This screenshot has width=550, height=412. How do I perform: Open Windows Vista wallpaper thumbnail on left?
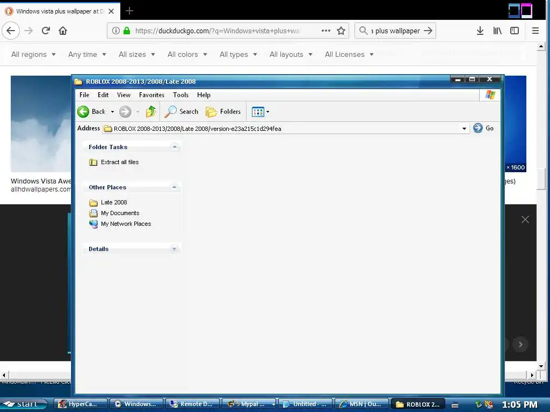(x=41, y=124)
